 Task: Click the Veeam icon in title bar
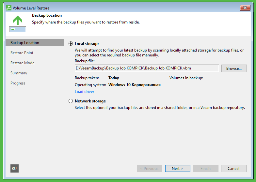pyautogui.click(x=9, y=8)
